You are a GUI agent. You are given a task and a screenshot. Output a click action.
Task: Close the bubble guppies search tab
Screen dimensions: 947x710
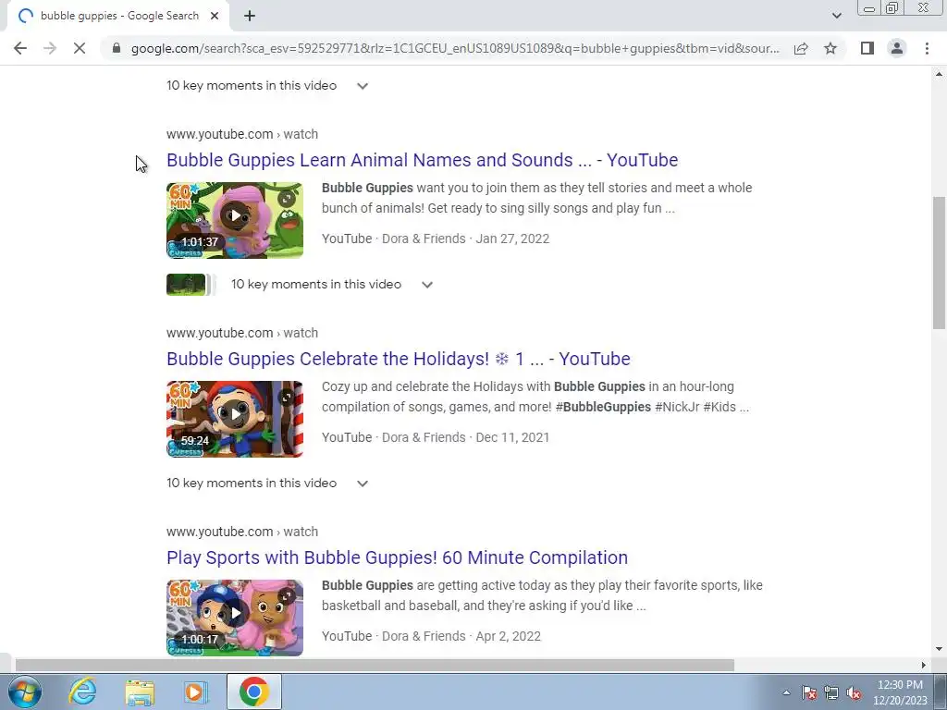coord(215,17)
